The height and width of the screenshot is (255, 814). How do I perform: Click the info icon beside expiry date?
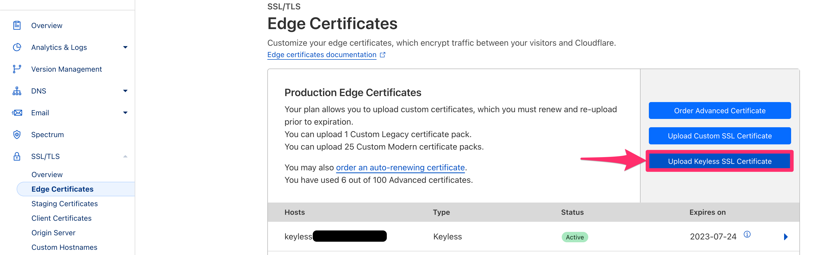pos(747,234)
